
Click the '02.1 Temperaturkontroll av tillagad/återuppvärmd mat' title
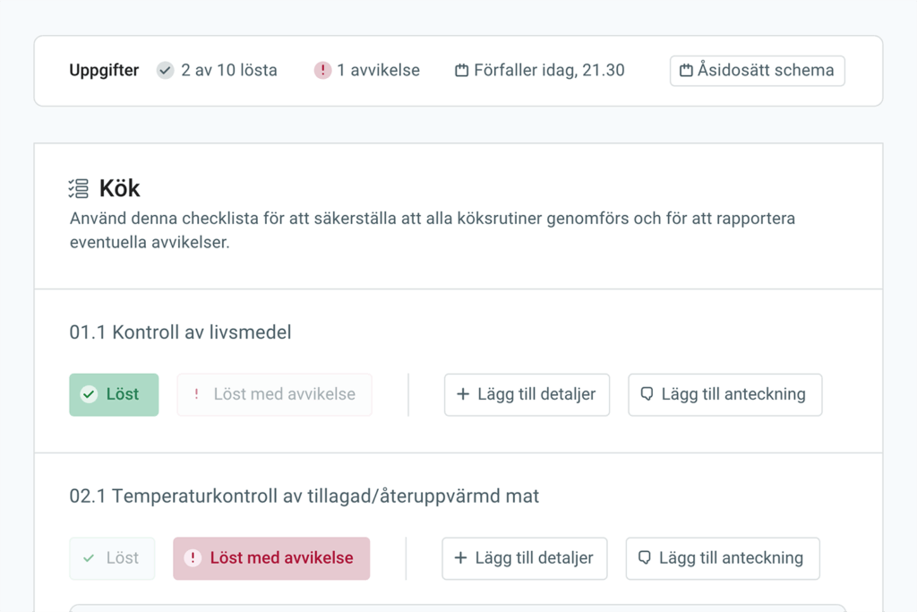[x=304, y=496]
